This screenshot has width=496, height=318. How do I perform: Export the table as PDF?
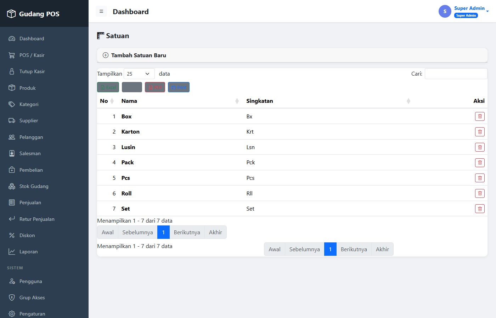tap(155, 87)
